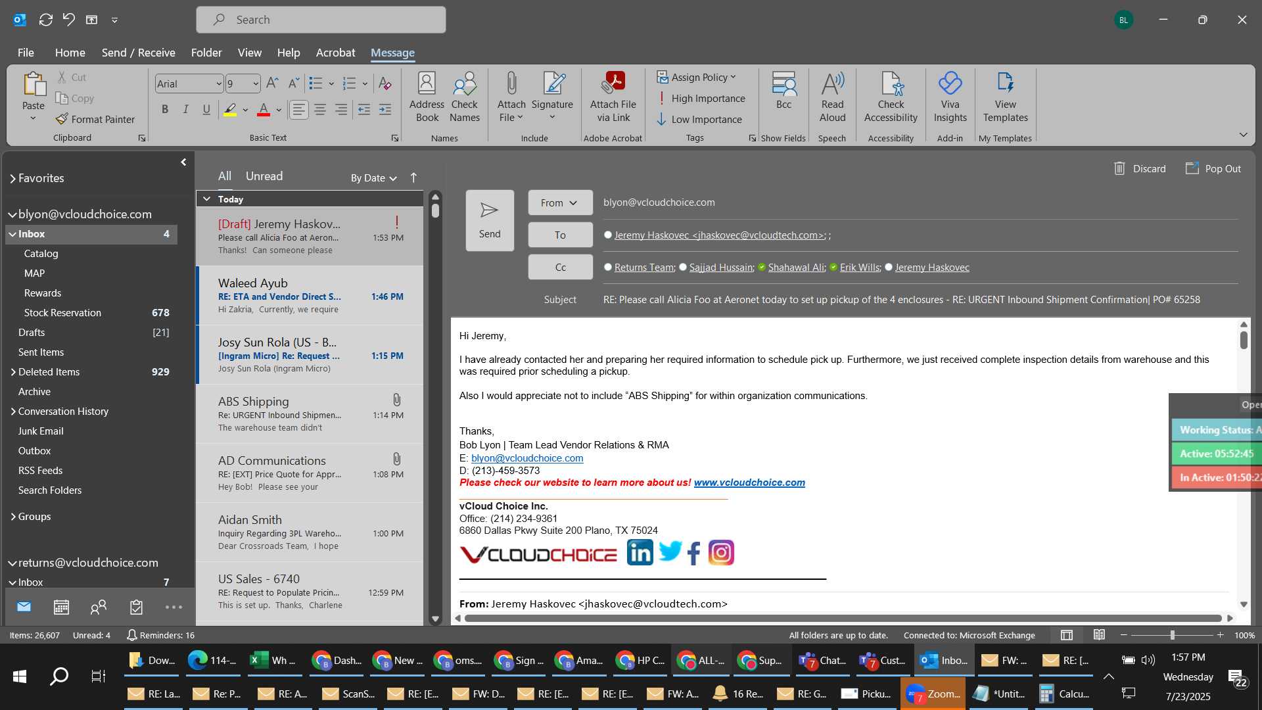Set Low Importance tag
1262x710 pixels.
699,119
